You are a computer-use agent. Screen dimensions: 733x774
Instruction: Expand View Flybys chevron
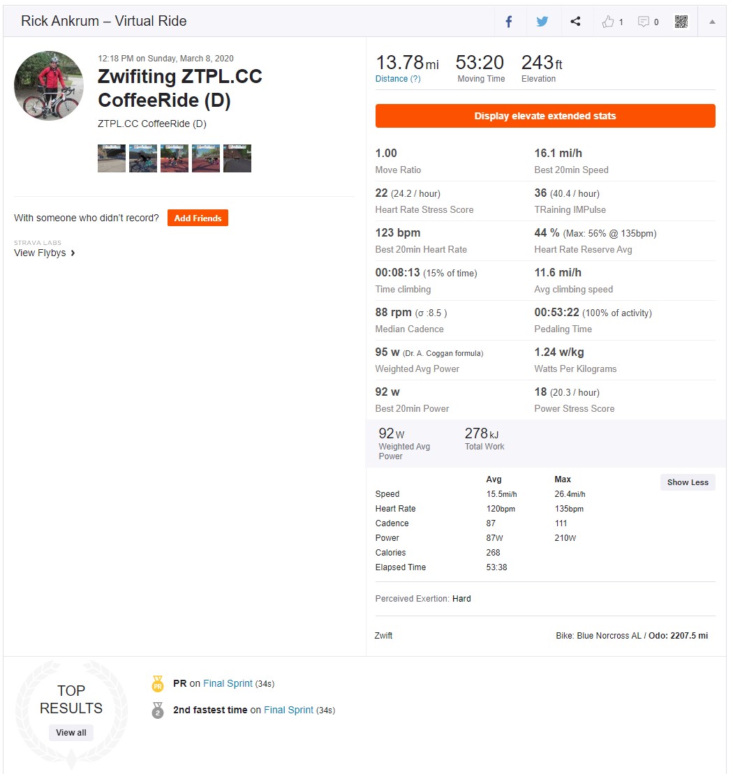[73, 253]
